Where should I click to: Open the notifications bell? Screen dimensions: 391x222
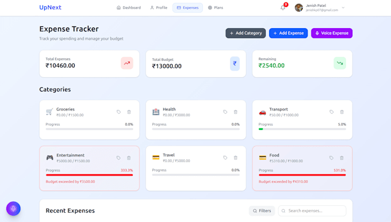(x=283, y=7)
